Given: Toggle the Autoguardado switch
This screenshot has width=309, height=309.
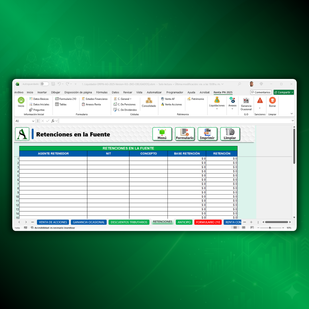Looking at the screenshot, I should click(44, 84).
